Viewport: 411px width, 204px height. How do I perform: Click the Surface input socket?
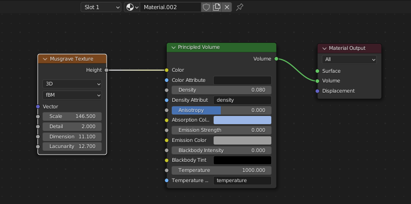pyautogui.click(x=317, y=71)
